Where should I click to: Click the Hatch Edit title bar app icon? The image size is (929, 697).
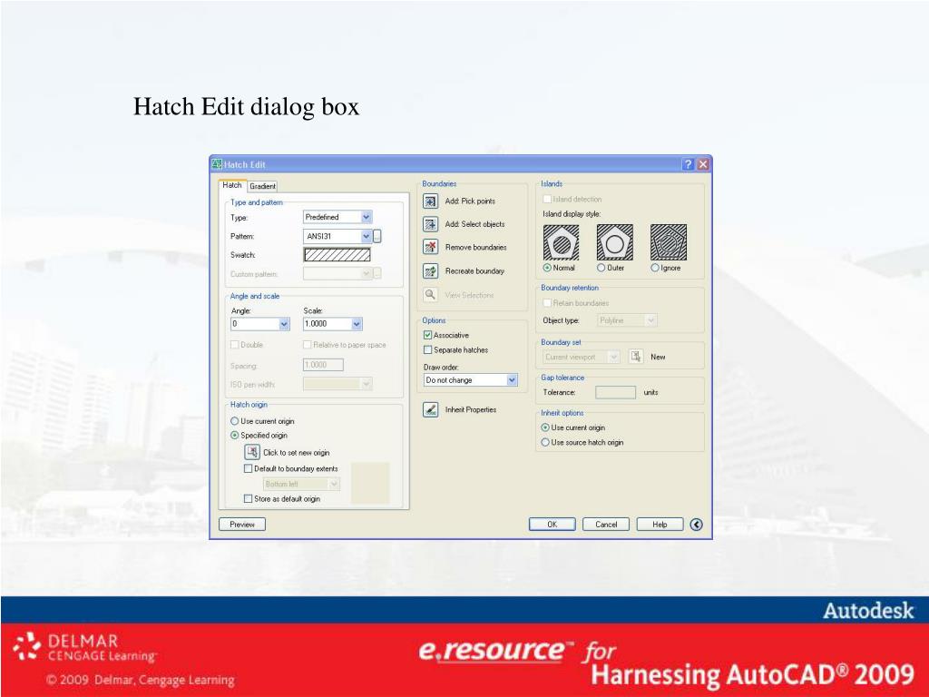coord(217,164)
